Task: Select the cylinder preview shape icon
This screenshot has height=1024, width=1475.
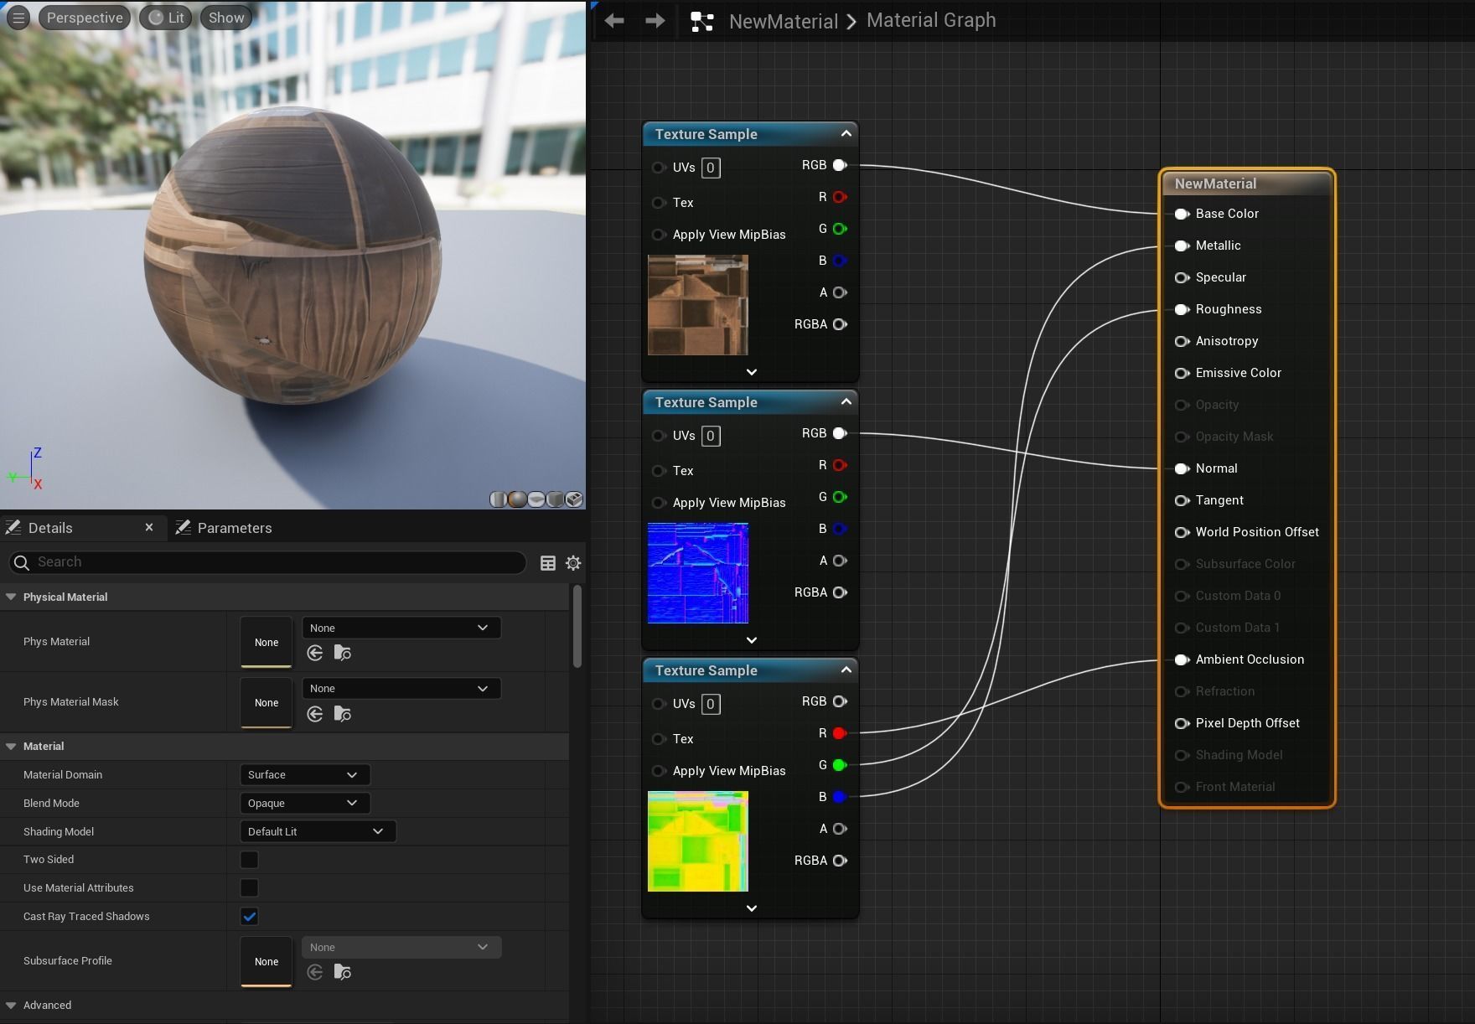Action: [x=498, y=499]
